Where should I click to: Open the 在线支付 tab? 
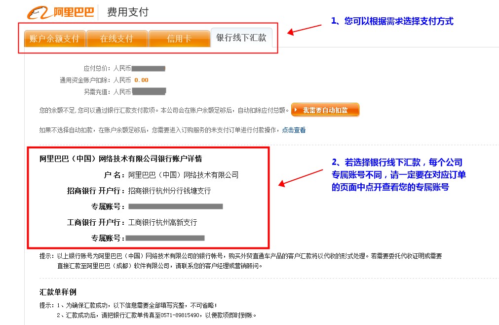tap(117, 39)
